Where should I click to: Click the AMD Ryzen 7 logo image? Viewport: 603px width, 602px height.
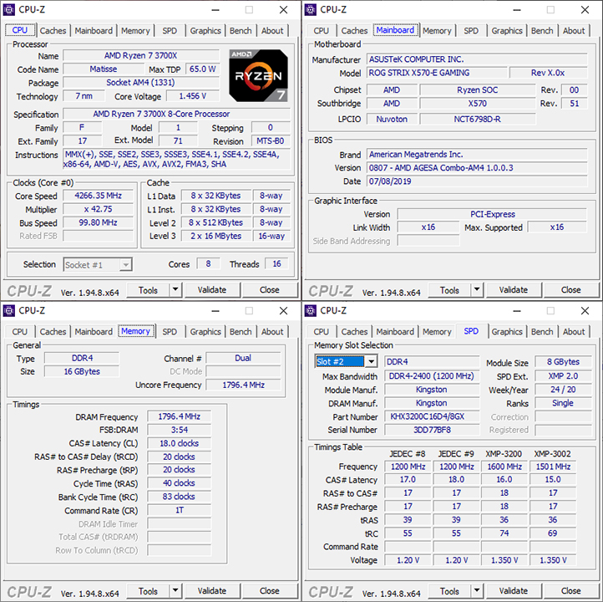(x=258, y=75)
